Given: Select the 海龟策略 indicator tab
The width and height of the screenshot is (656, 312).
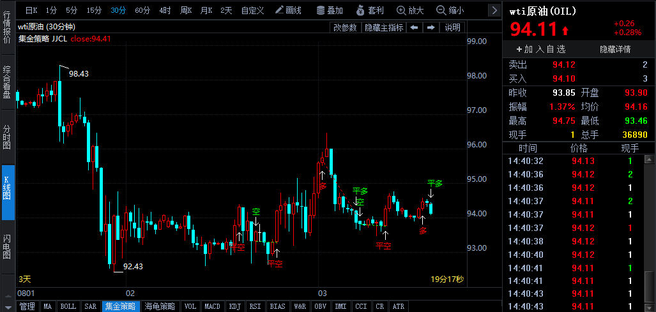Looking at the screenshot, I should 160,306.
